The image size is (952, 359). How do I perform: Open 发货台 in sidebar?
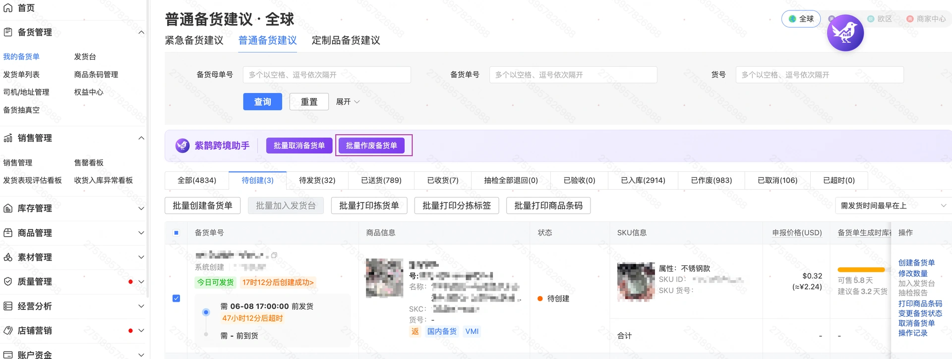coord(85,57)
